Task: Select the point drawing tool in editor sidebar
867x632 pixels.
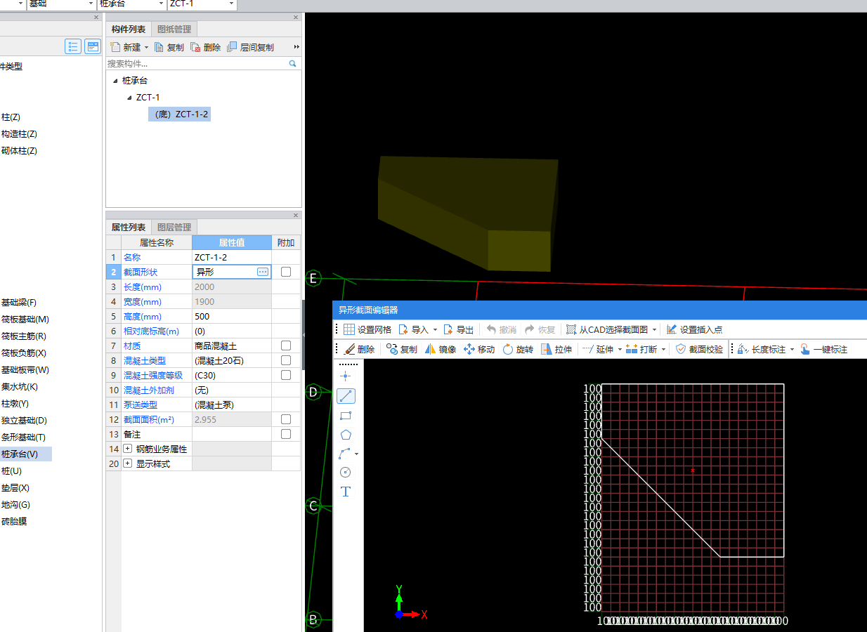Action: [345, 376]
